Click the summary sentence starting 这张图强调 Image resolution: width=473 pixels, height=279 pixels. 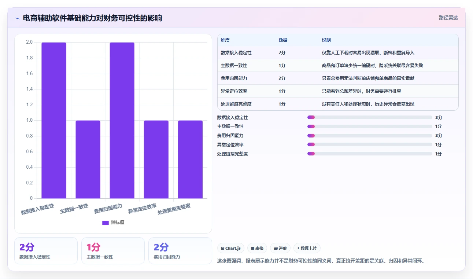click(x=321, y=261)
